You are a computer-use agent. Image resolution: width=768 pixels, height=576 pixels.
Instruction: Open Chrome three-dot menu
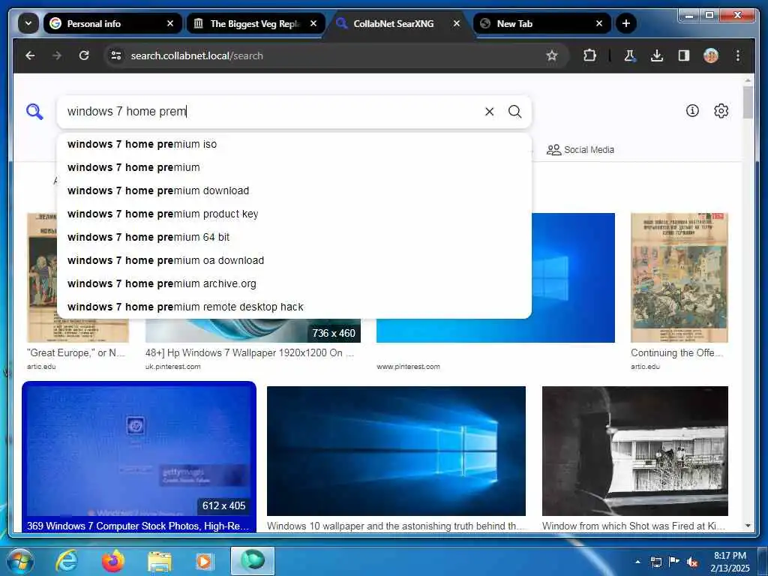click(x=738, y=55)
